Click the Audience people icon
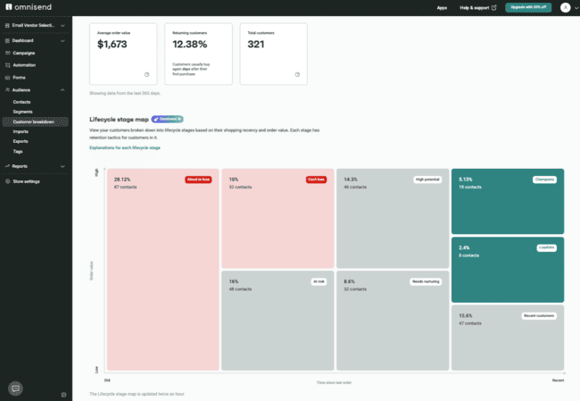The height and width of the screenshot is (401, 580). 7,90
